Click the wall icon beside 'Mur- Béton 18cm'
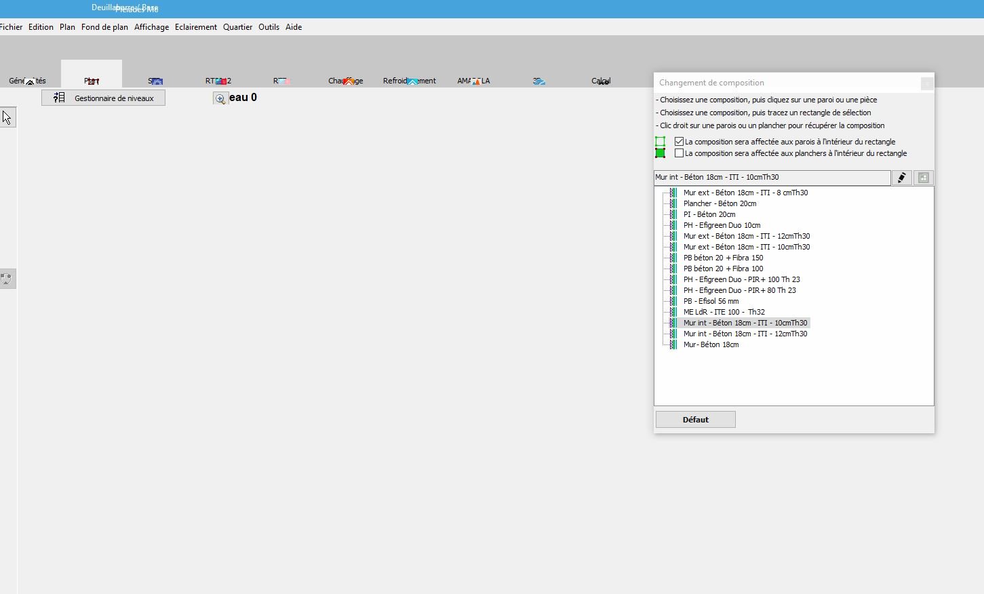The image size is (984, 594). 673,344
